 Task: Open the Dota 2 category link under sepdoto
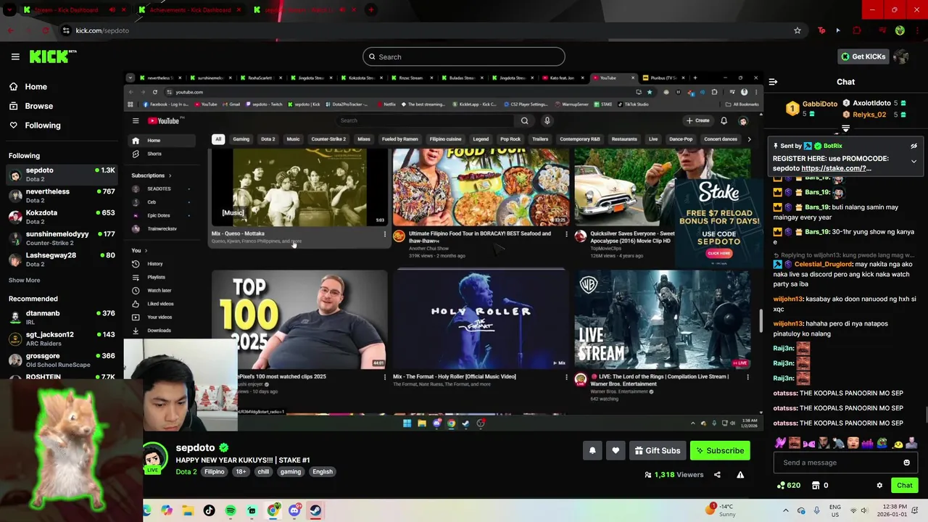186,471
